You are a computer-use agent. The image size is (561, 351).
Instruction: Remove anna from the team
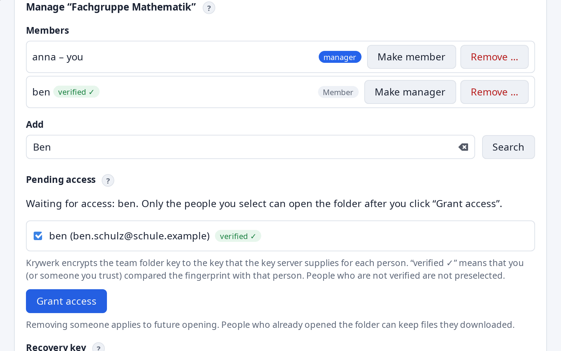click(494, 57)
